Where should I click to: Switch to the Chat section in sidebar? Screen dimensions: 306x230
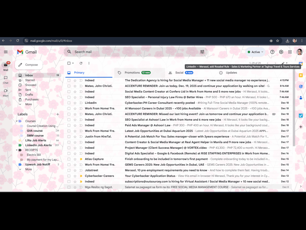[6, 80]
